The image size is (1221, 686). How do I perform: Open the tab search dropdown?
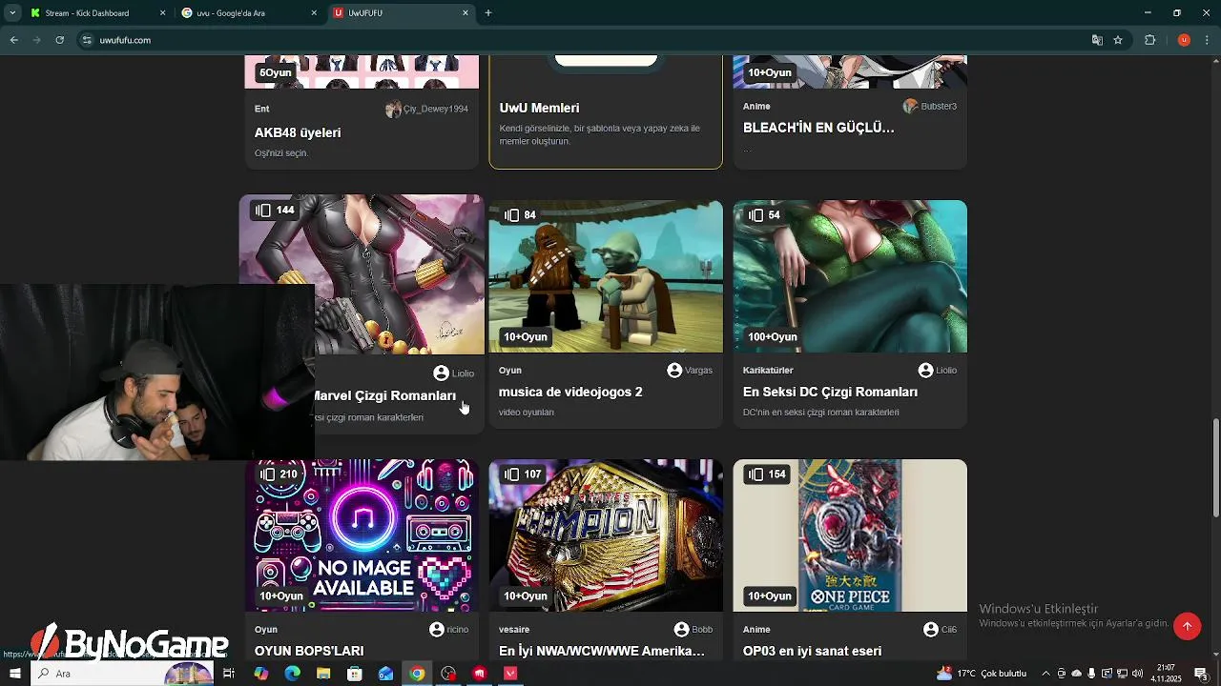12,13
